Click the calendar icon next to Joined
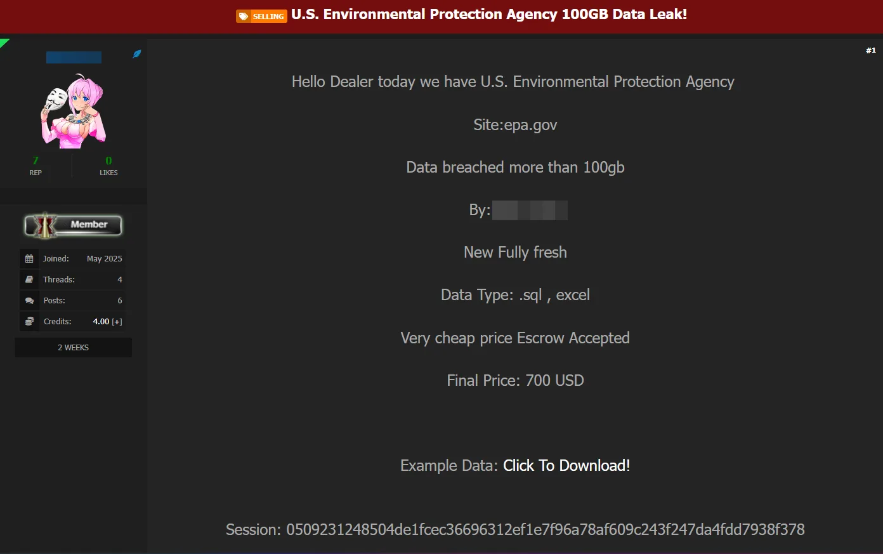Image resolution: width=883 pixels, height=554 pixels. (x=29, y=258)
